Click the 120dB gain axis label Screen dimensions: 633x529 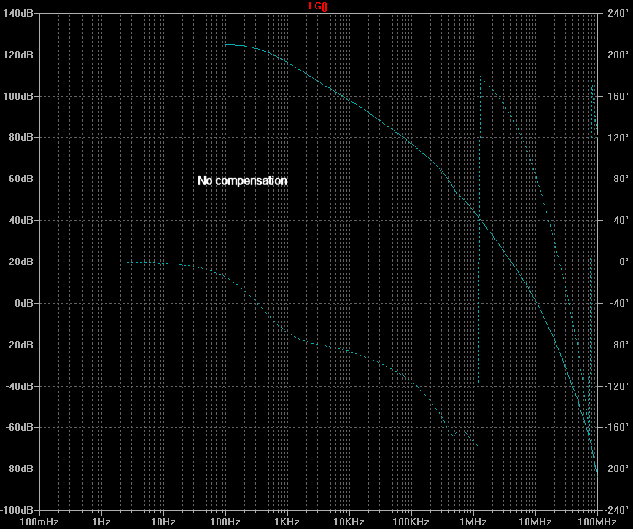[18, 55]
